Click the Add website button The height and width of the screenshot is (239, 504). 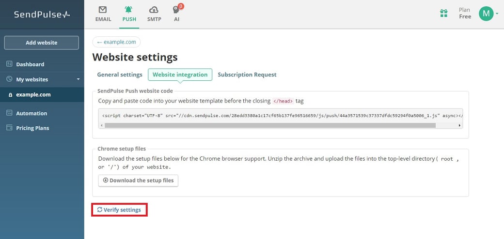click(x=41, y=43)
